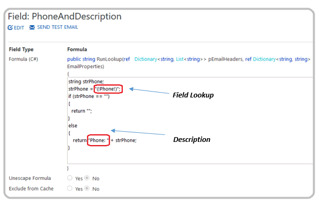The image size is (319, 211).
Task: Select Yes for Exclude from Cache
Action: pos(70,189)
